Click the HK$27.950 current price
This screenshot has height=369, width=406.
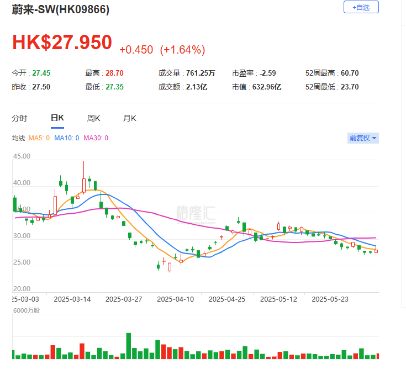pos(62,43)
